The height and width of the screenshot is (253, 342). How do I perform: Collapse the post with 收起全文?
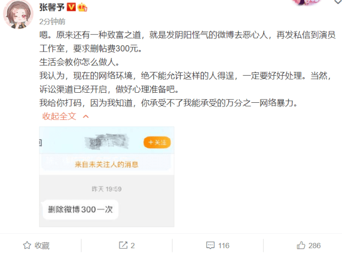pos(59,116)
